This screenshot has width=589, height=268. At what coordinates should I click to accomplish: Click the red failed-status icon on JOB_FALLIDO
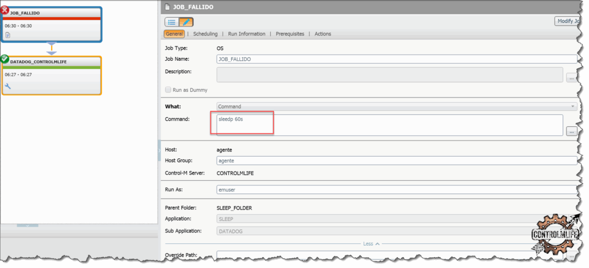pos(5,10)
